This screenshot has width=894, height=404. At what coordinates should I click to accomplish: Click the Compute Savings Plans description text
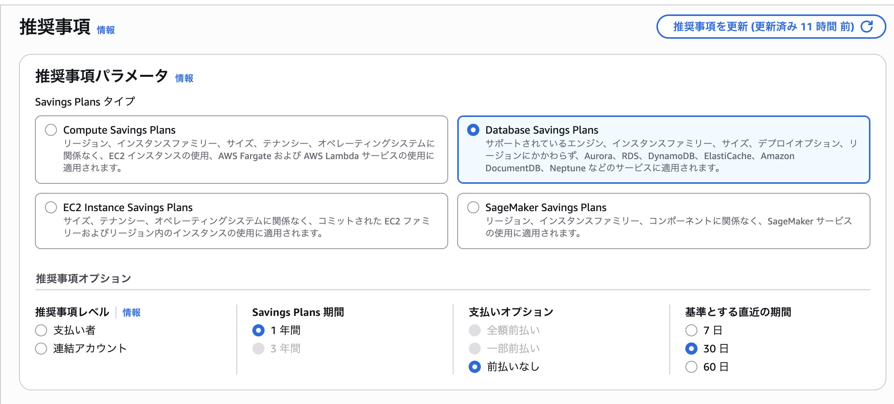point(249,156)
